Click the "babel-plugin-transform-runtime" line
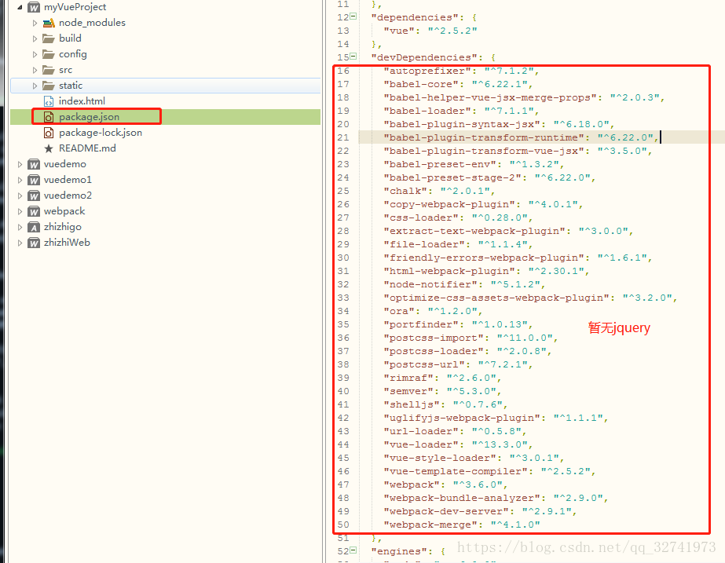The image size is (725, 563). 521,137
